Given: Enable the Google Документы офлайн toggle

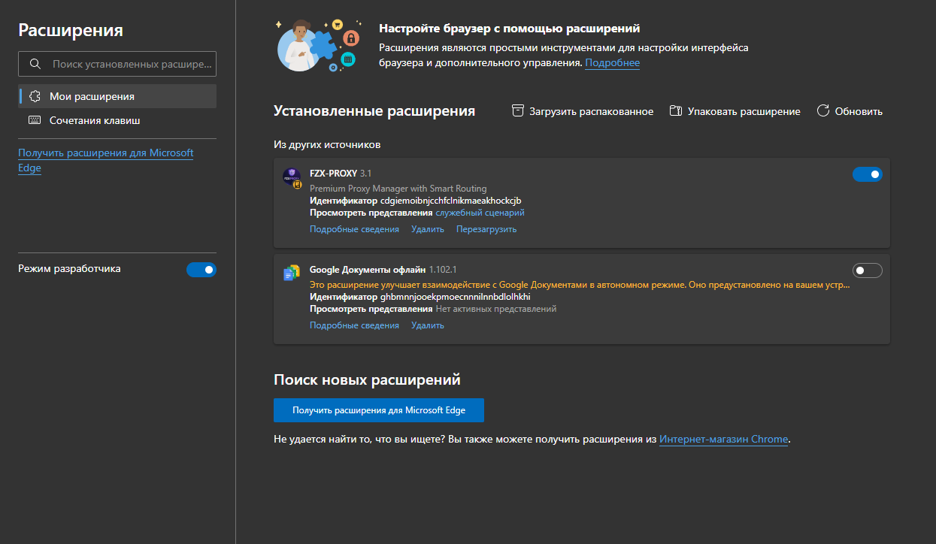Looking at the screenshot, I should pos(868,270).
